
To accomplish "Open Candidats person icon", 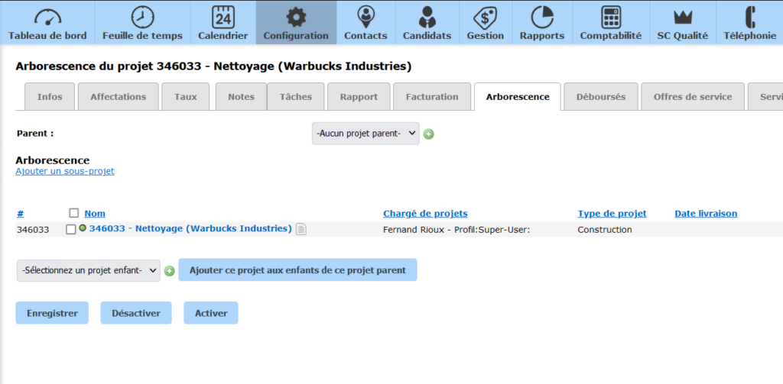I will click(x=427, y=18).
